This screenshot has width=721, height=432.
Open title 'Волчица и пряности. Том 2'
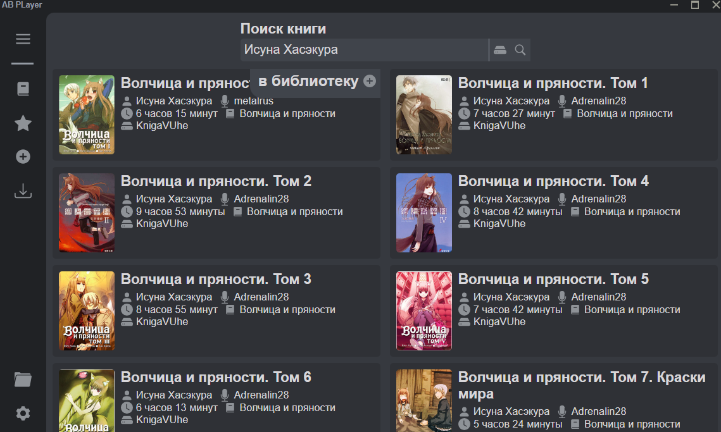pyautogui.click(x=216, y=181)
